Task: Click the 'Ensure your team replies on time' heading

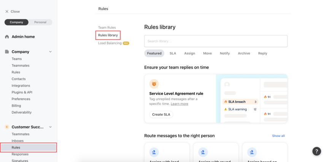Action: [x=176, y=67]
